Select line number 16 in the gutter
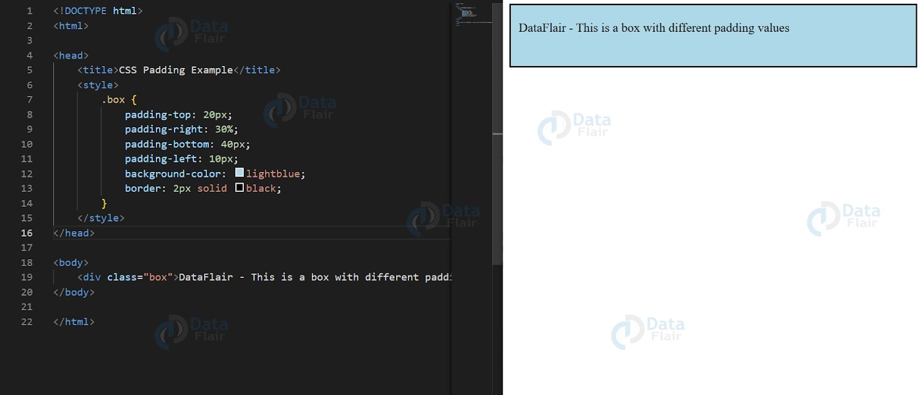The height and width of the screenshot is (395, 923). coord(26,232)
